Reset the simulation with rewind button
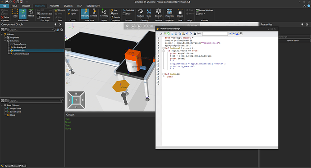The width and height of the screenshot is (311, 168). [133, 26]
